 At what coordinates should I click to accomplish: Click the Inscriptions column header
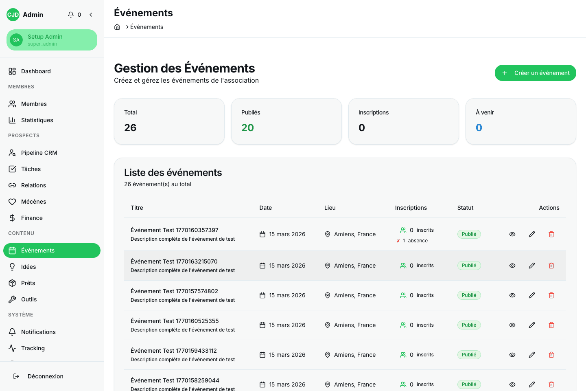click(x=411, y=208)
